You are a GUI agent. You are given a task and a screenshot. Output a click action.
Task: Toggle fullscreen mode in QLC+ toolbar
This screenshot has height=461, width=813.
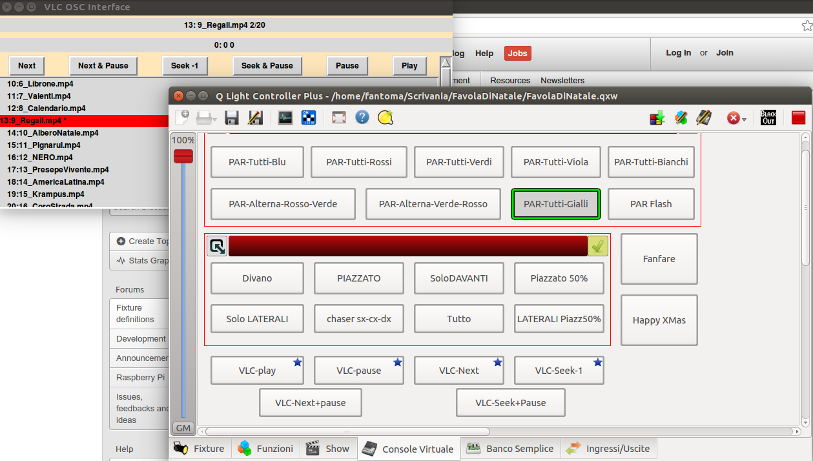[x=339, y=118]
